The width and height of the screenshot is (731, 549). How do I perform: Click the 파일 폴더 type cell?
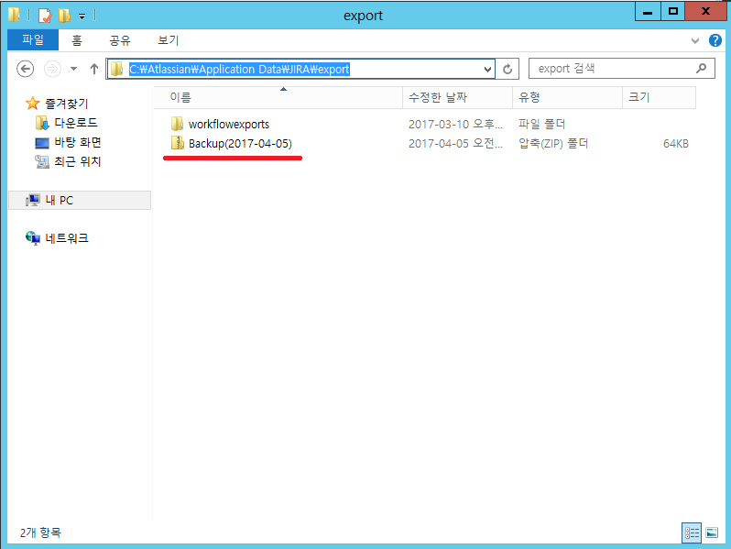point(541,125)
